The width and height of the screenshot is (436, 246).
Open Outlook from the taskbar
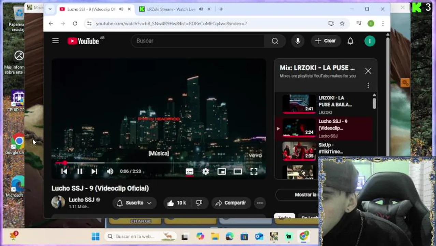coord(259,236)
